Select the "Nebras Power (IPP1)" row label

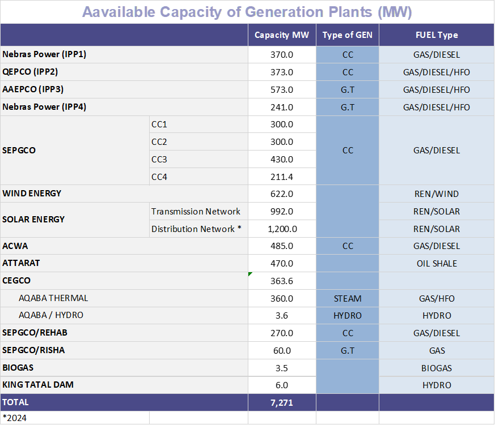click(45, 54)
